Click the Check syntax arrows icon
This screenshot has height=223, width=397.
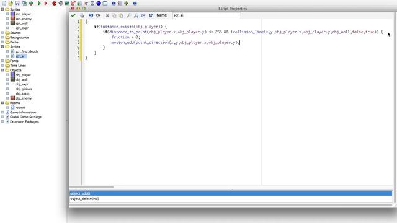click(x=151, y=15)
